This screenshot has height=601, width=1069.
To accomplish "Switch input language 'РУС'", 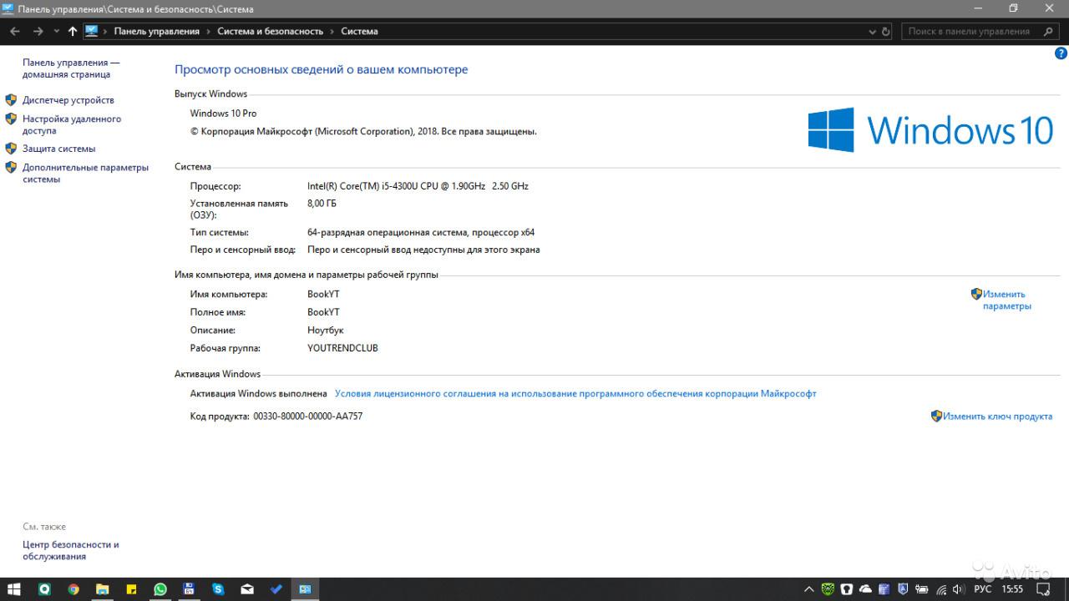I will (982, 589).
